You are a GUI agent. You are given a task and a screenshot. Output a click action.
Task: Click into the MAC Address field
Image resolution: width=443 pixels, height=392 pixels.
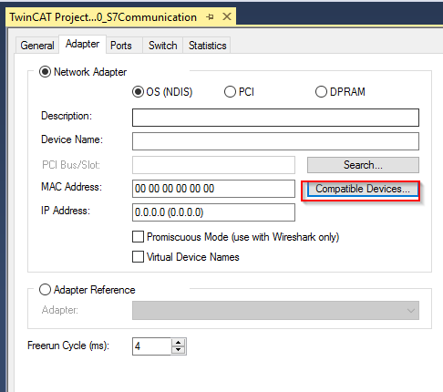tap(213, 189)
